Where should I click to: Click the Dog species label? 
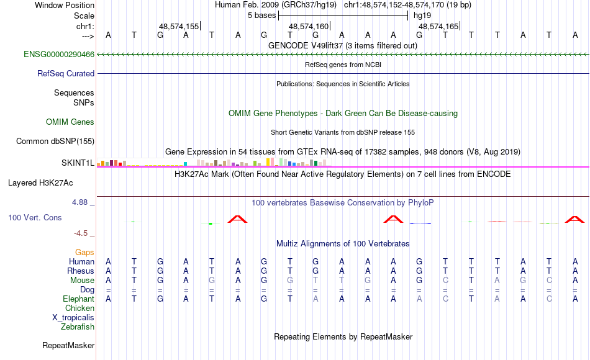tap(88, 290)
